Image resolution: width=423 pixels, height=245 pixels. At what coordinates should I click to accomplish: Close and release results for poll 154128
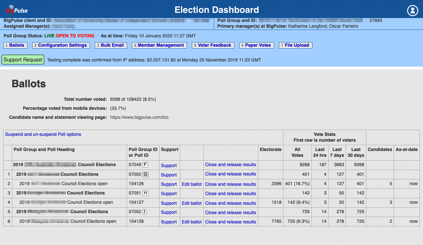click(x=230, y=221)
